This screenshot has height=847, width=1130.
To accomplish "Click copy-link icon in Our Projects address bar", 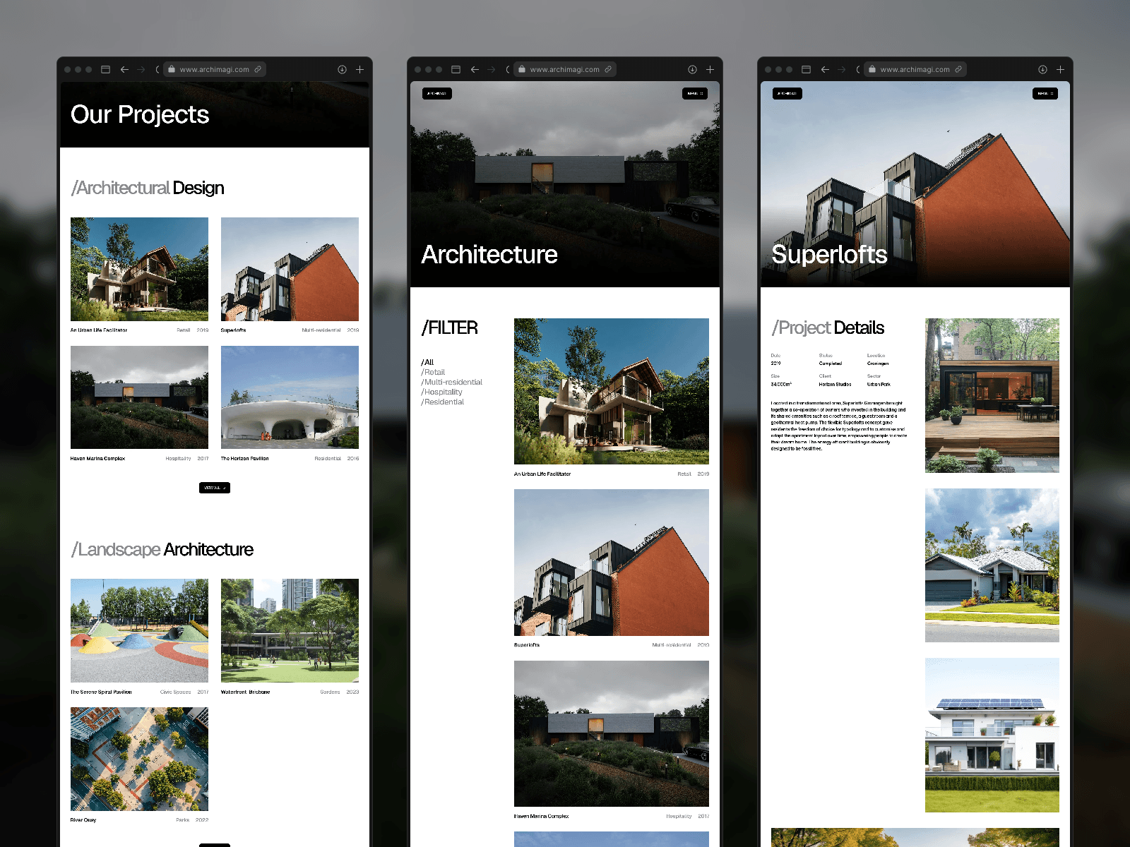I will tap(258, 69).
